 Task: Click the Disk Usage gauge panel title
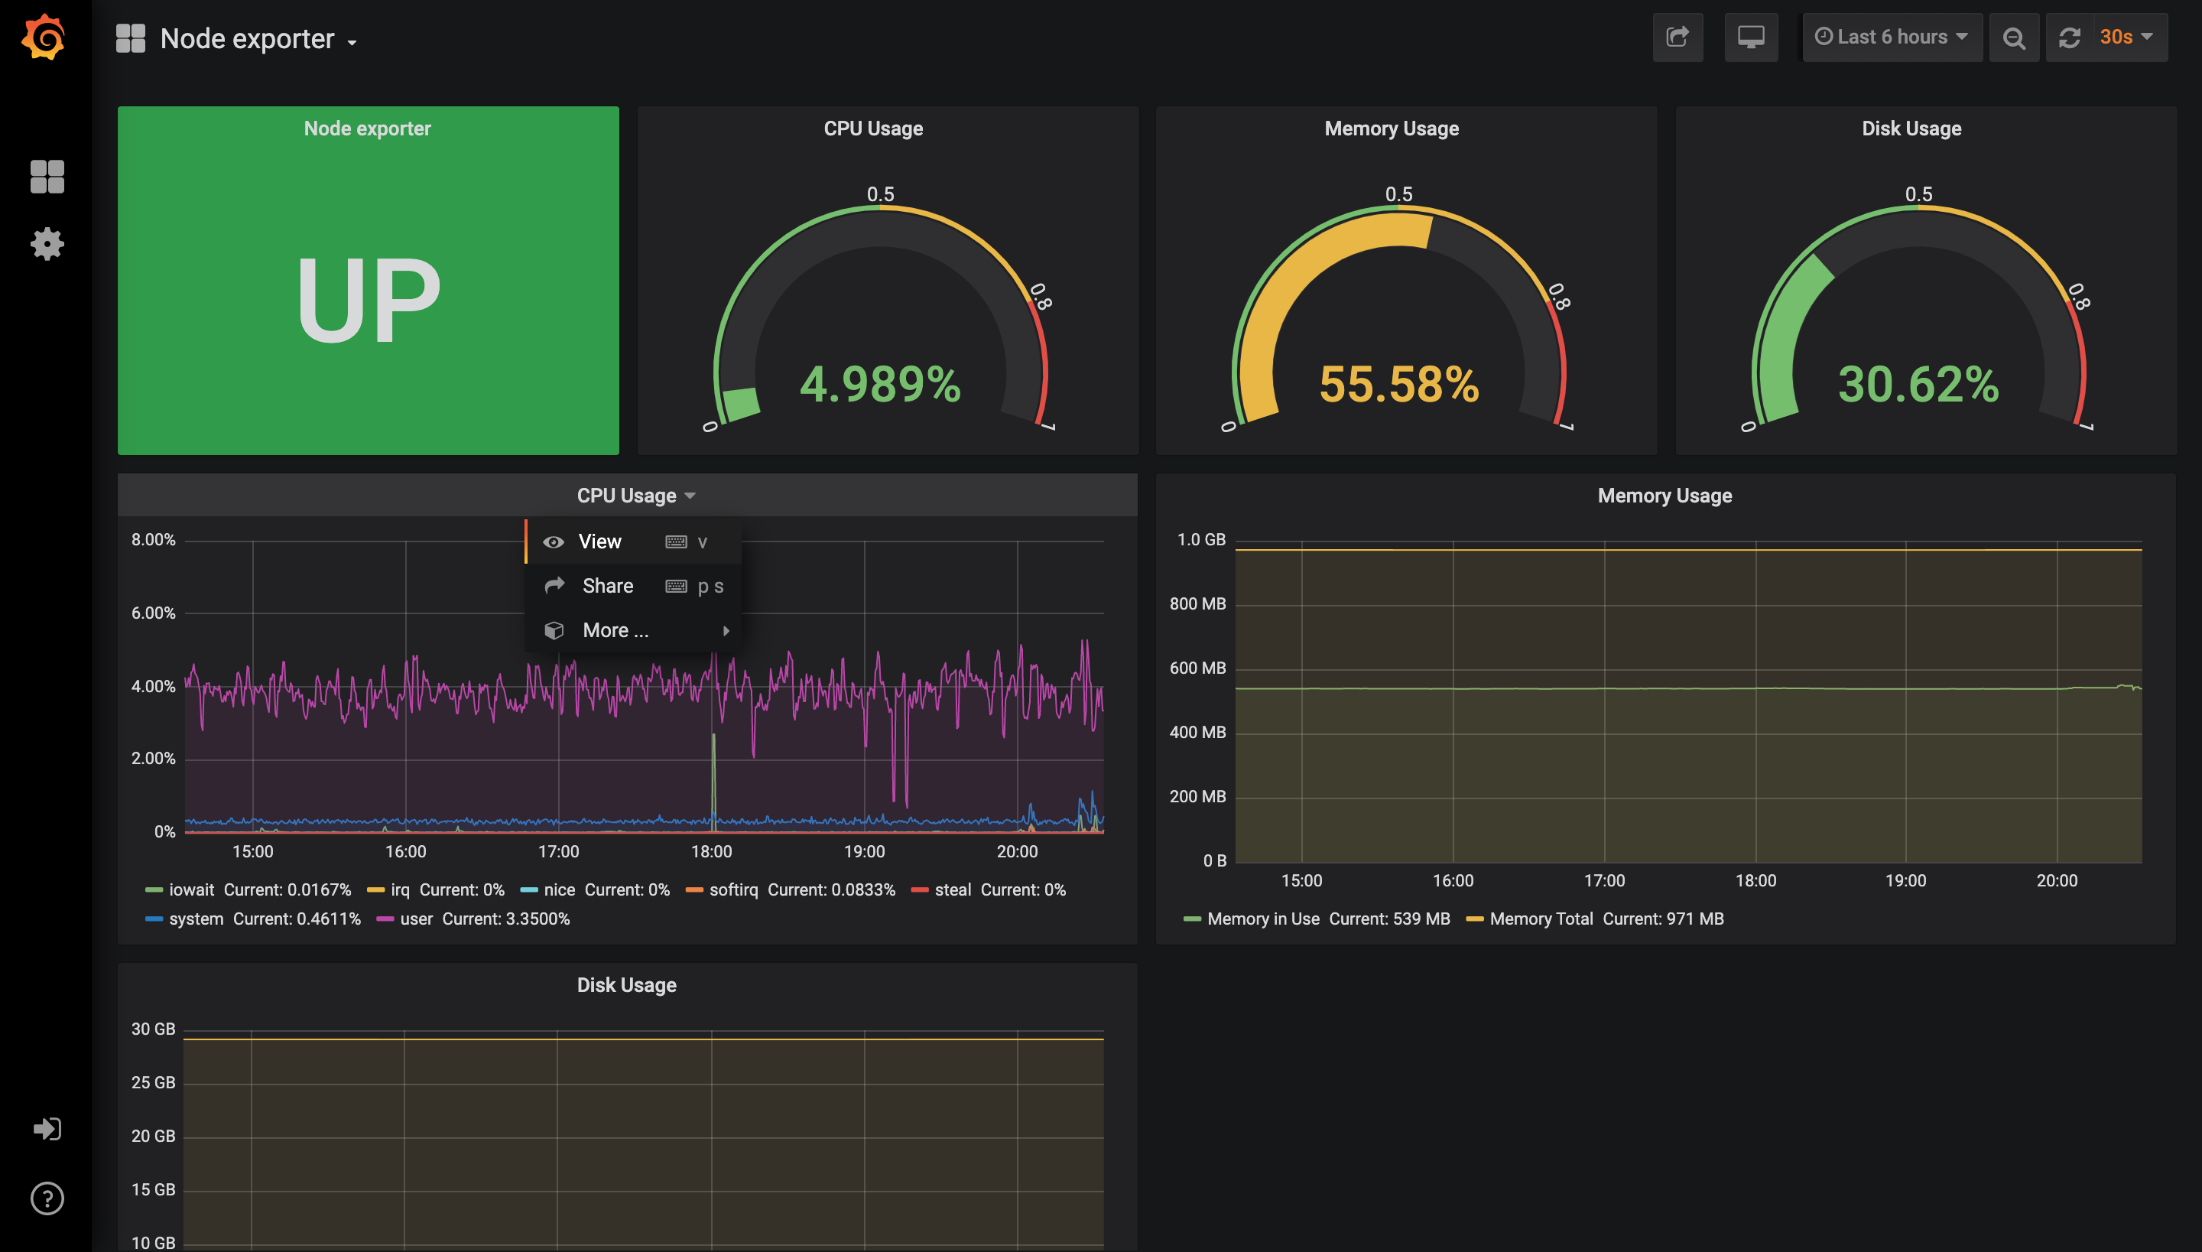1911,128
